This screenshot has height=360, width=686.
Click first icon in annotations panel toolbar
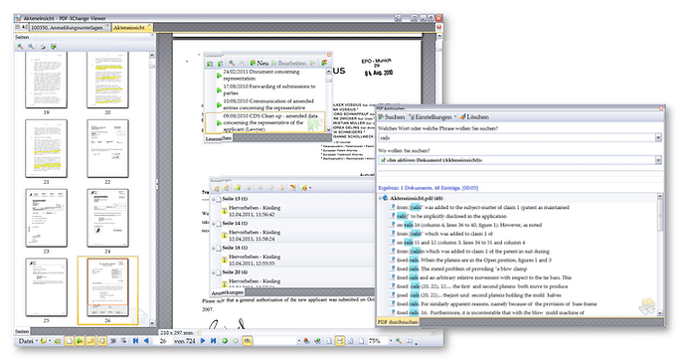click(216, 188)
